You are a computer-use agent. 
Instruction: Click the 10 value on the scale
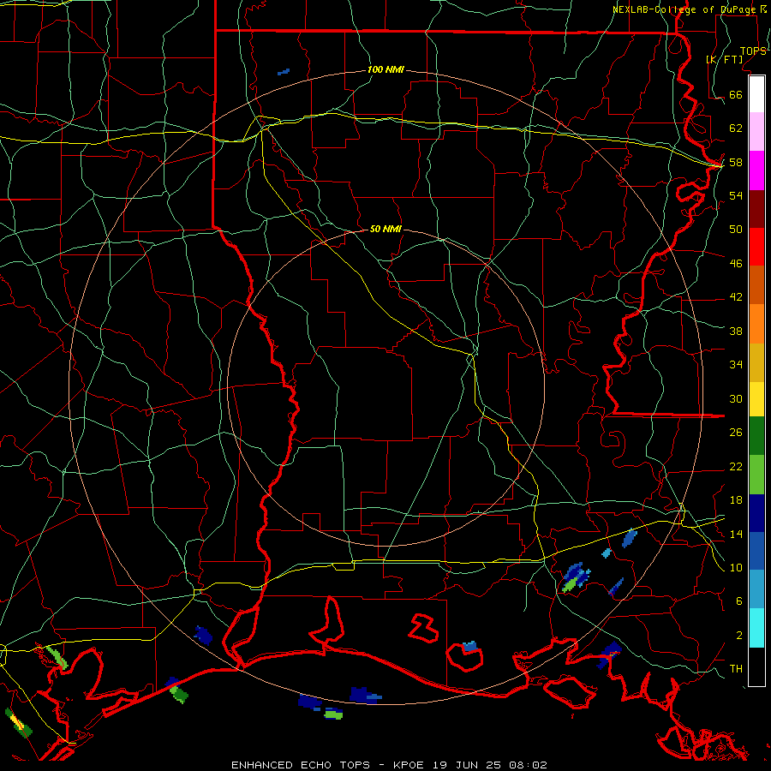(x=736, y=567)
